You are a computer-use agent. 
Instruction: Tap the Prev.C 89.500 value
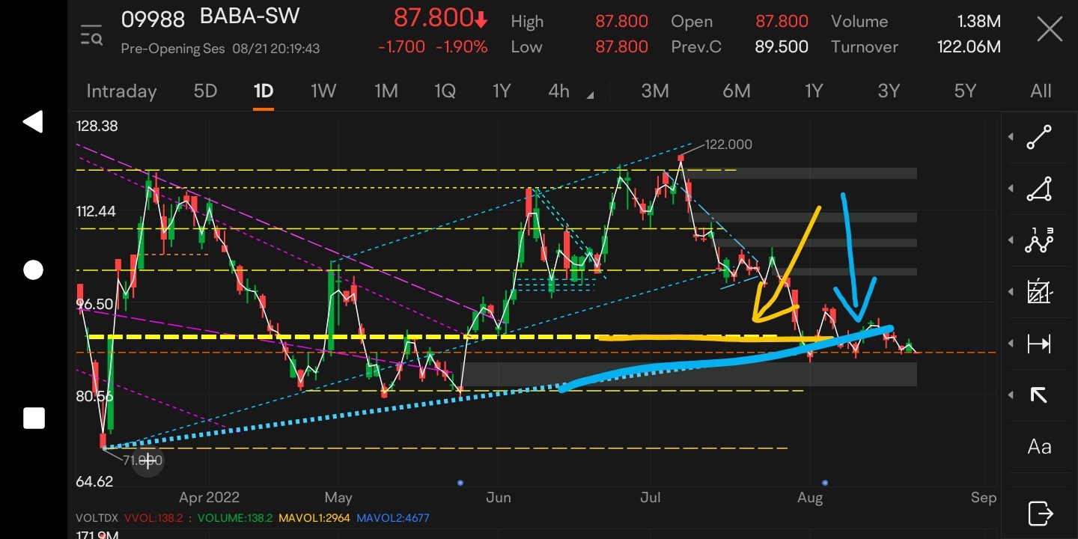click(782, 47)
